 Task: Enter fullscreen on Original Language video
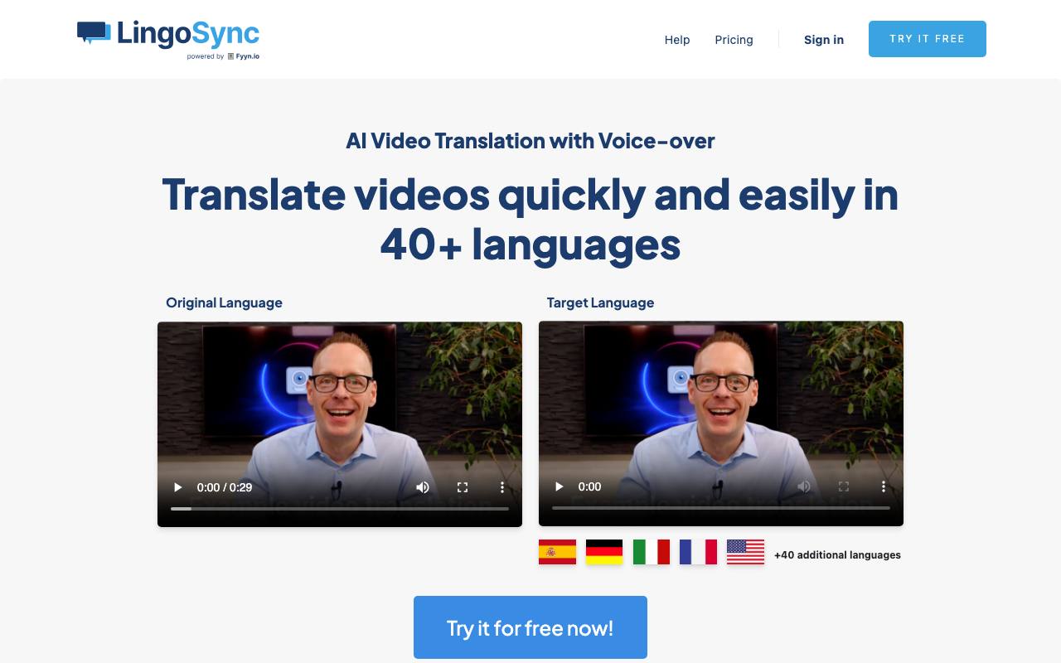[x=463, y=487]
